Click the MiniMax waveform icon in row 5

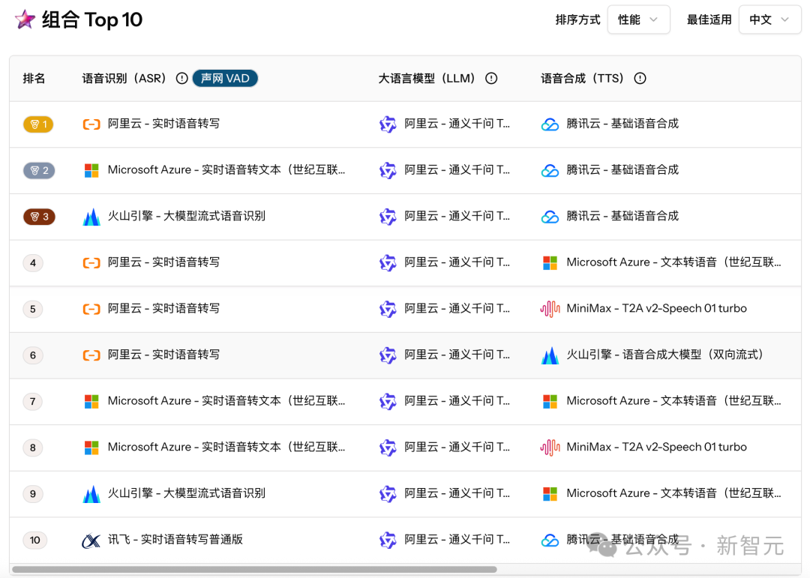550,308
